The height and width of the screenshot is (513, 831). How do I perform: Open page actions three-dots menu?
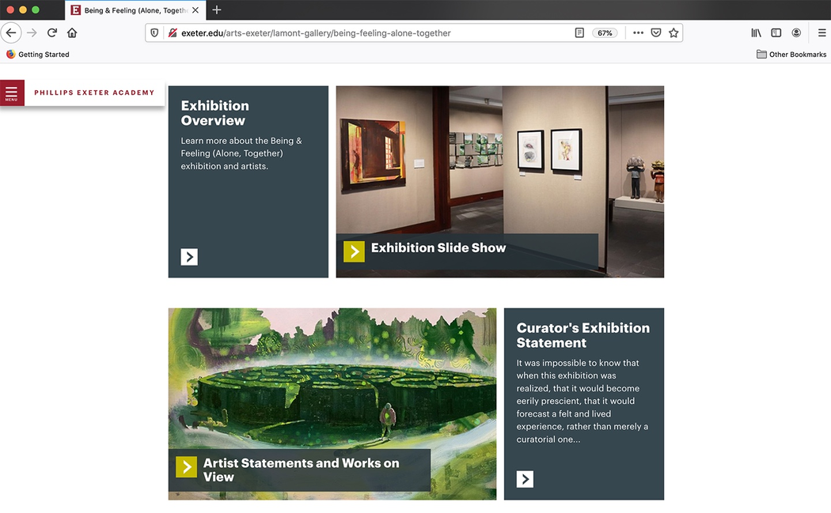(638, 33)
